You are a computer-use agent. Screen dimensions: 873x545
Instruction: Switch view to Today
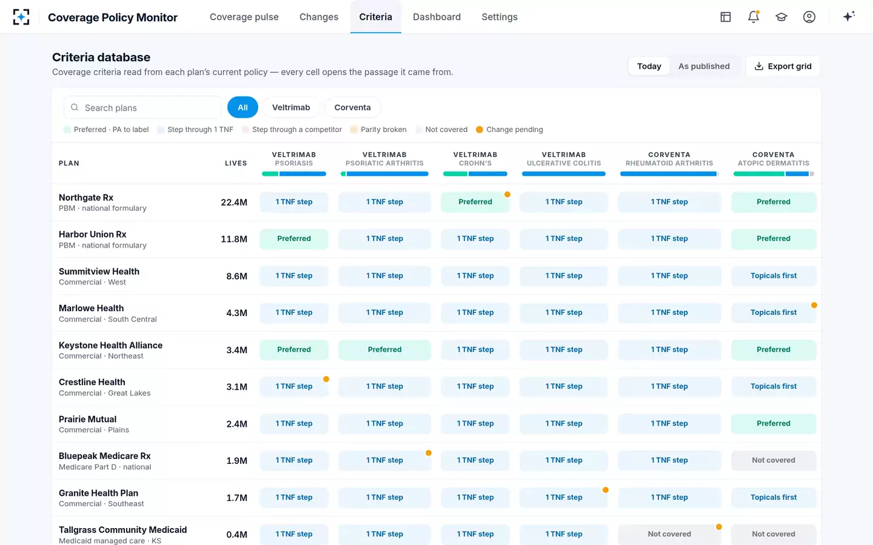pyautogui.click(x=649, y=66)
